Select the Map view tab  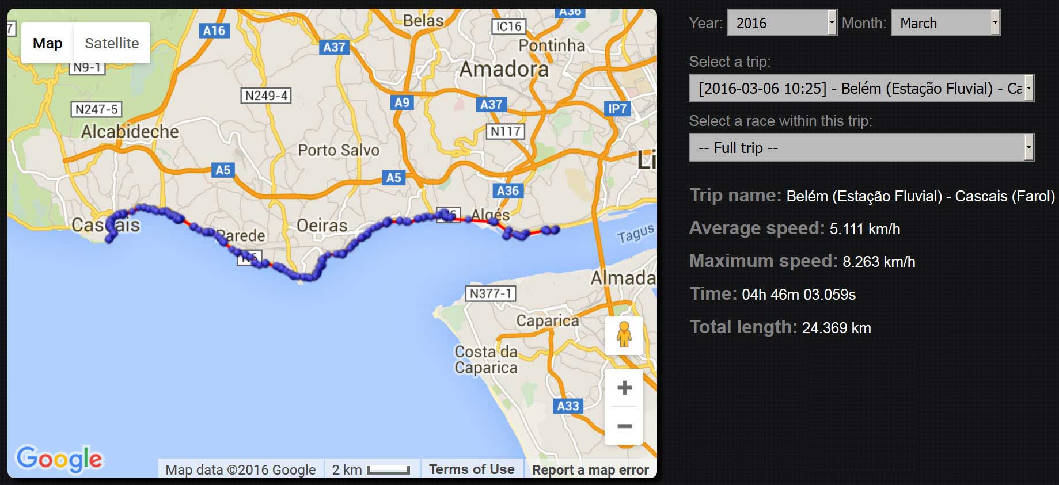(x=47, y=43)
